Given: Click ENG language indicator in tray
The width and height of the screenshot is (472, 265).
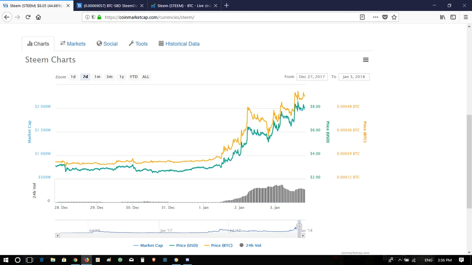Looking at the screenshot, I should [x=428, y=260].
